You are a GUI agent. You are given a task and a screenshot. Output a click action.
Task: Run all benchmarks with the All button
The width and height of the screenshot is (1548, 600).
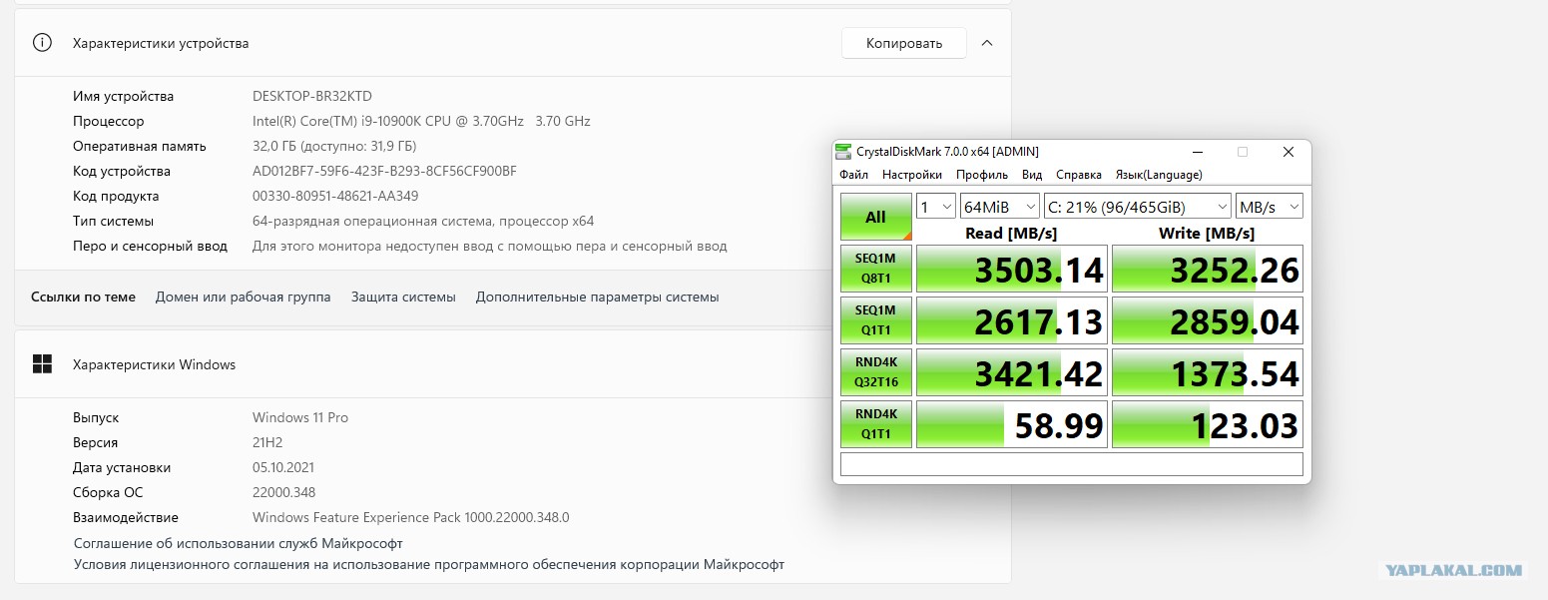pos(875,217)
